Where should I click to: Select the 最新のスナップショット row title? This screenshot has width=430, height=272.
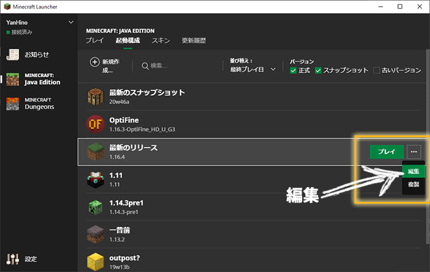coord(147,92)
